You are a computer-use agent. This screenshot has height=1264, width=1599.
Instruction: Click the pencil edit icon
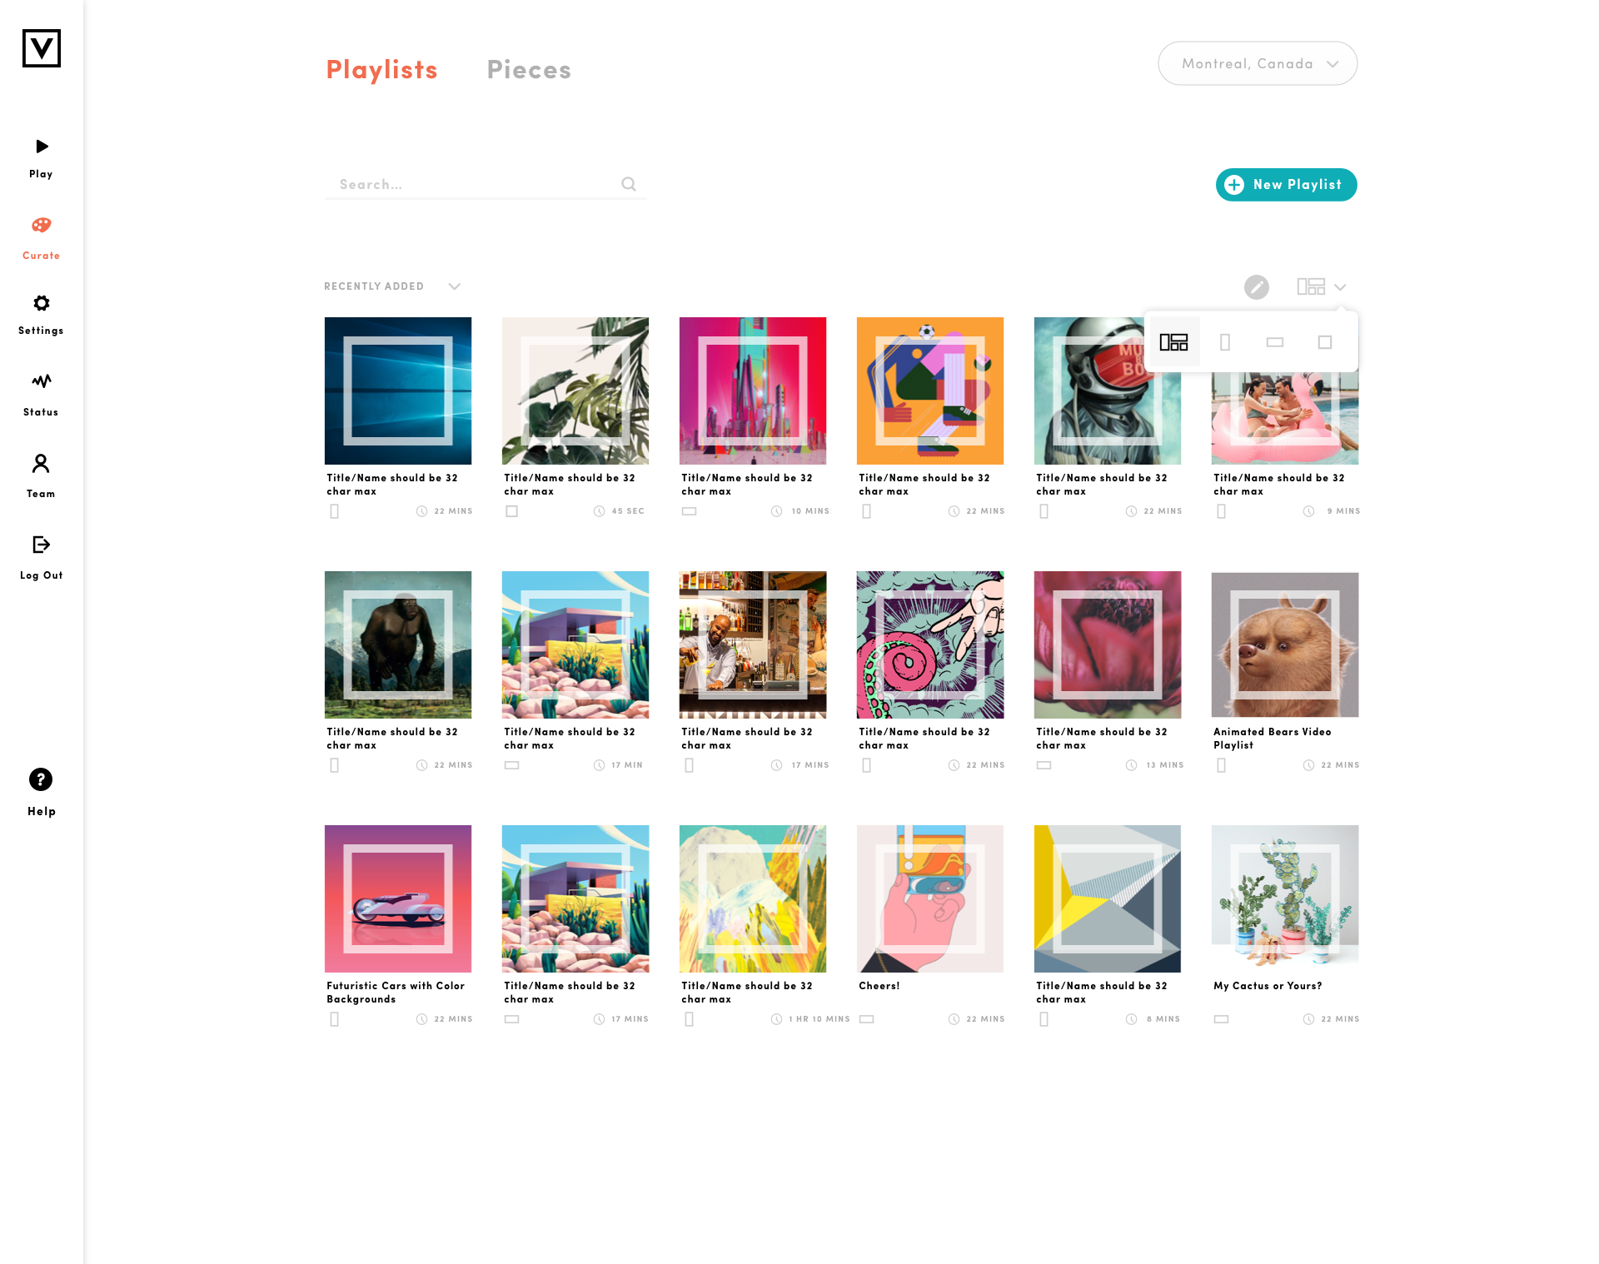point(1256,287)
